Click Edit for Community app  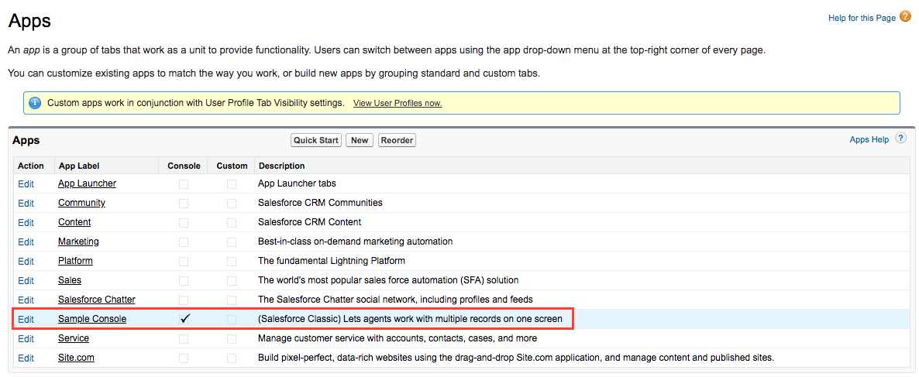click(26, 203)
